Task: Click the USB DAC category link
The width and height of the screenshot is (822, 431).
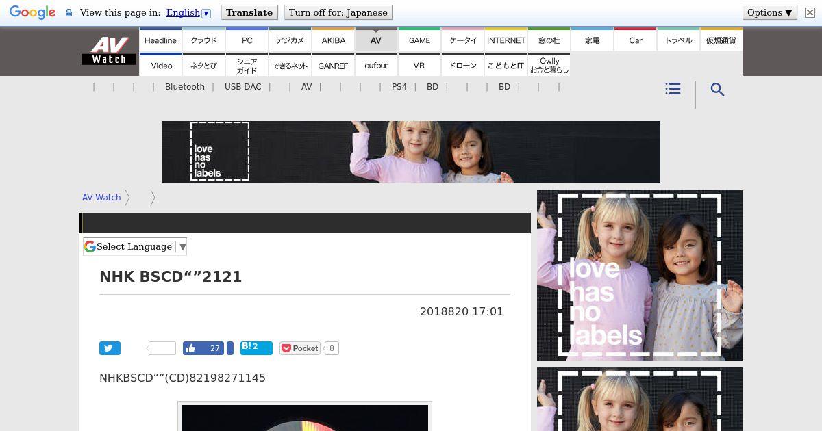Action: 242,87
